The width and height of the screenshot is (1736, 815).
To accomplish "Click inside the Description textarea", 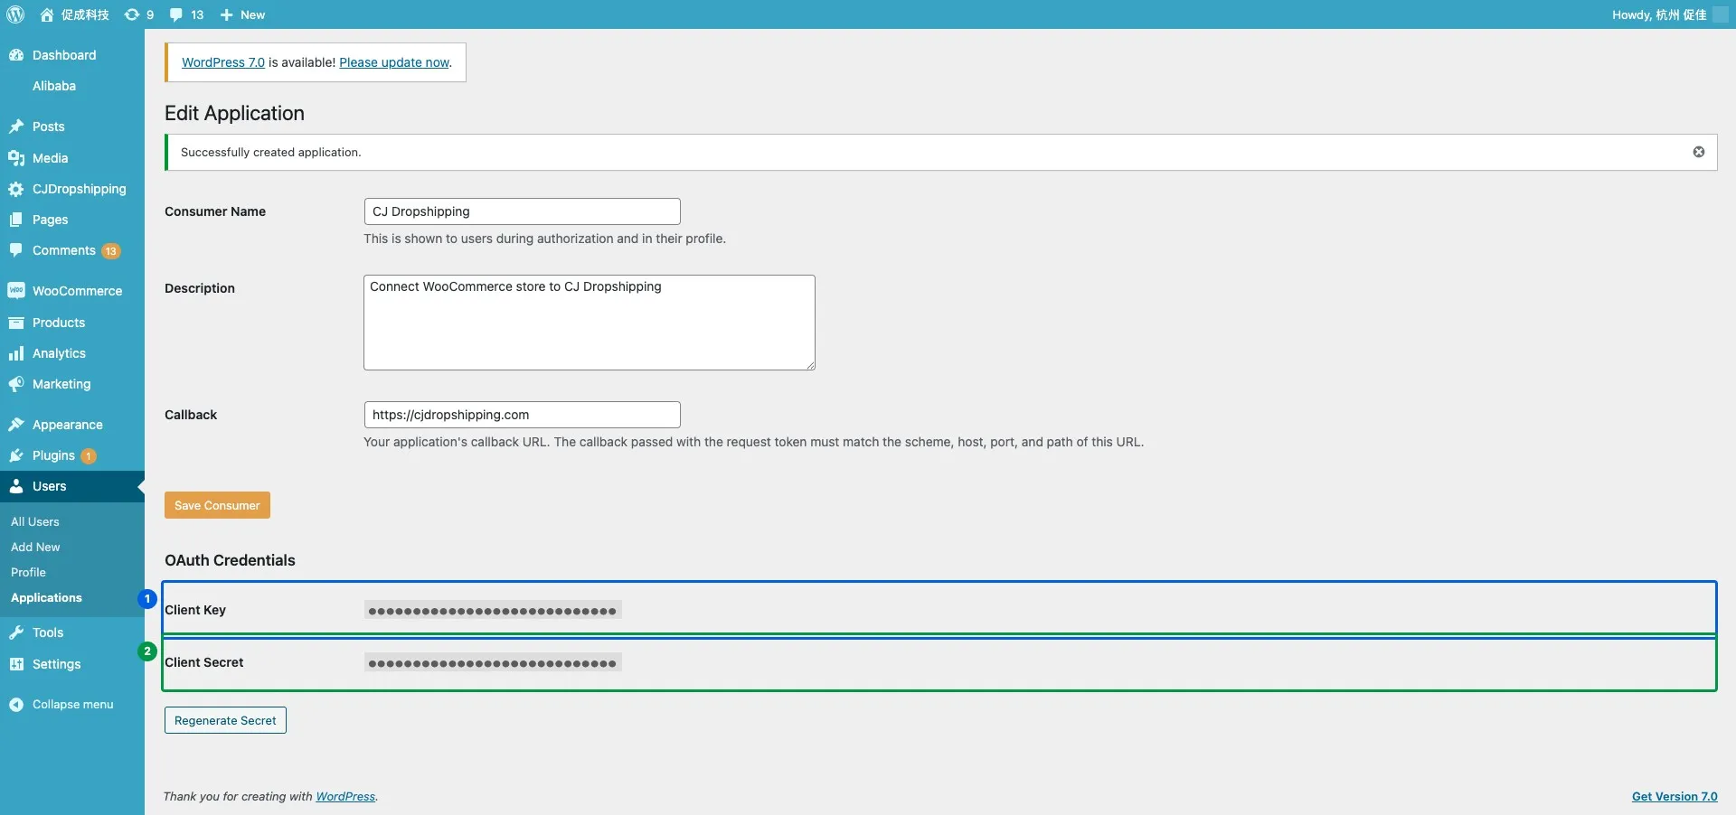I will click(x=590, y=323).
